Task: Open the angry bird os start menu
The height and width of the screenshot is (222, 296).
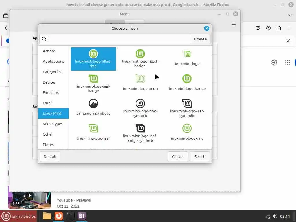Action: tap(18, 216)
